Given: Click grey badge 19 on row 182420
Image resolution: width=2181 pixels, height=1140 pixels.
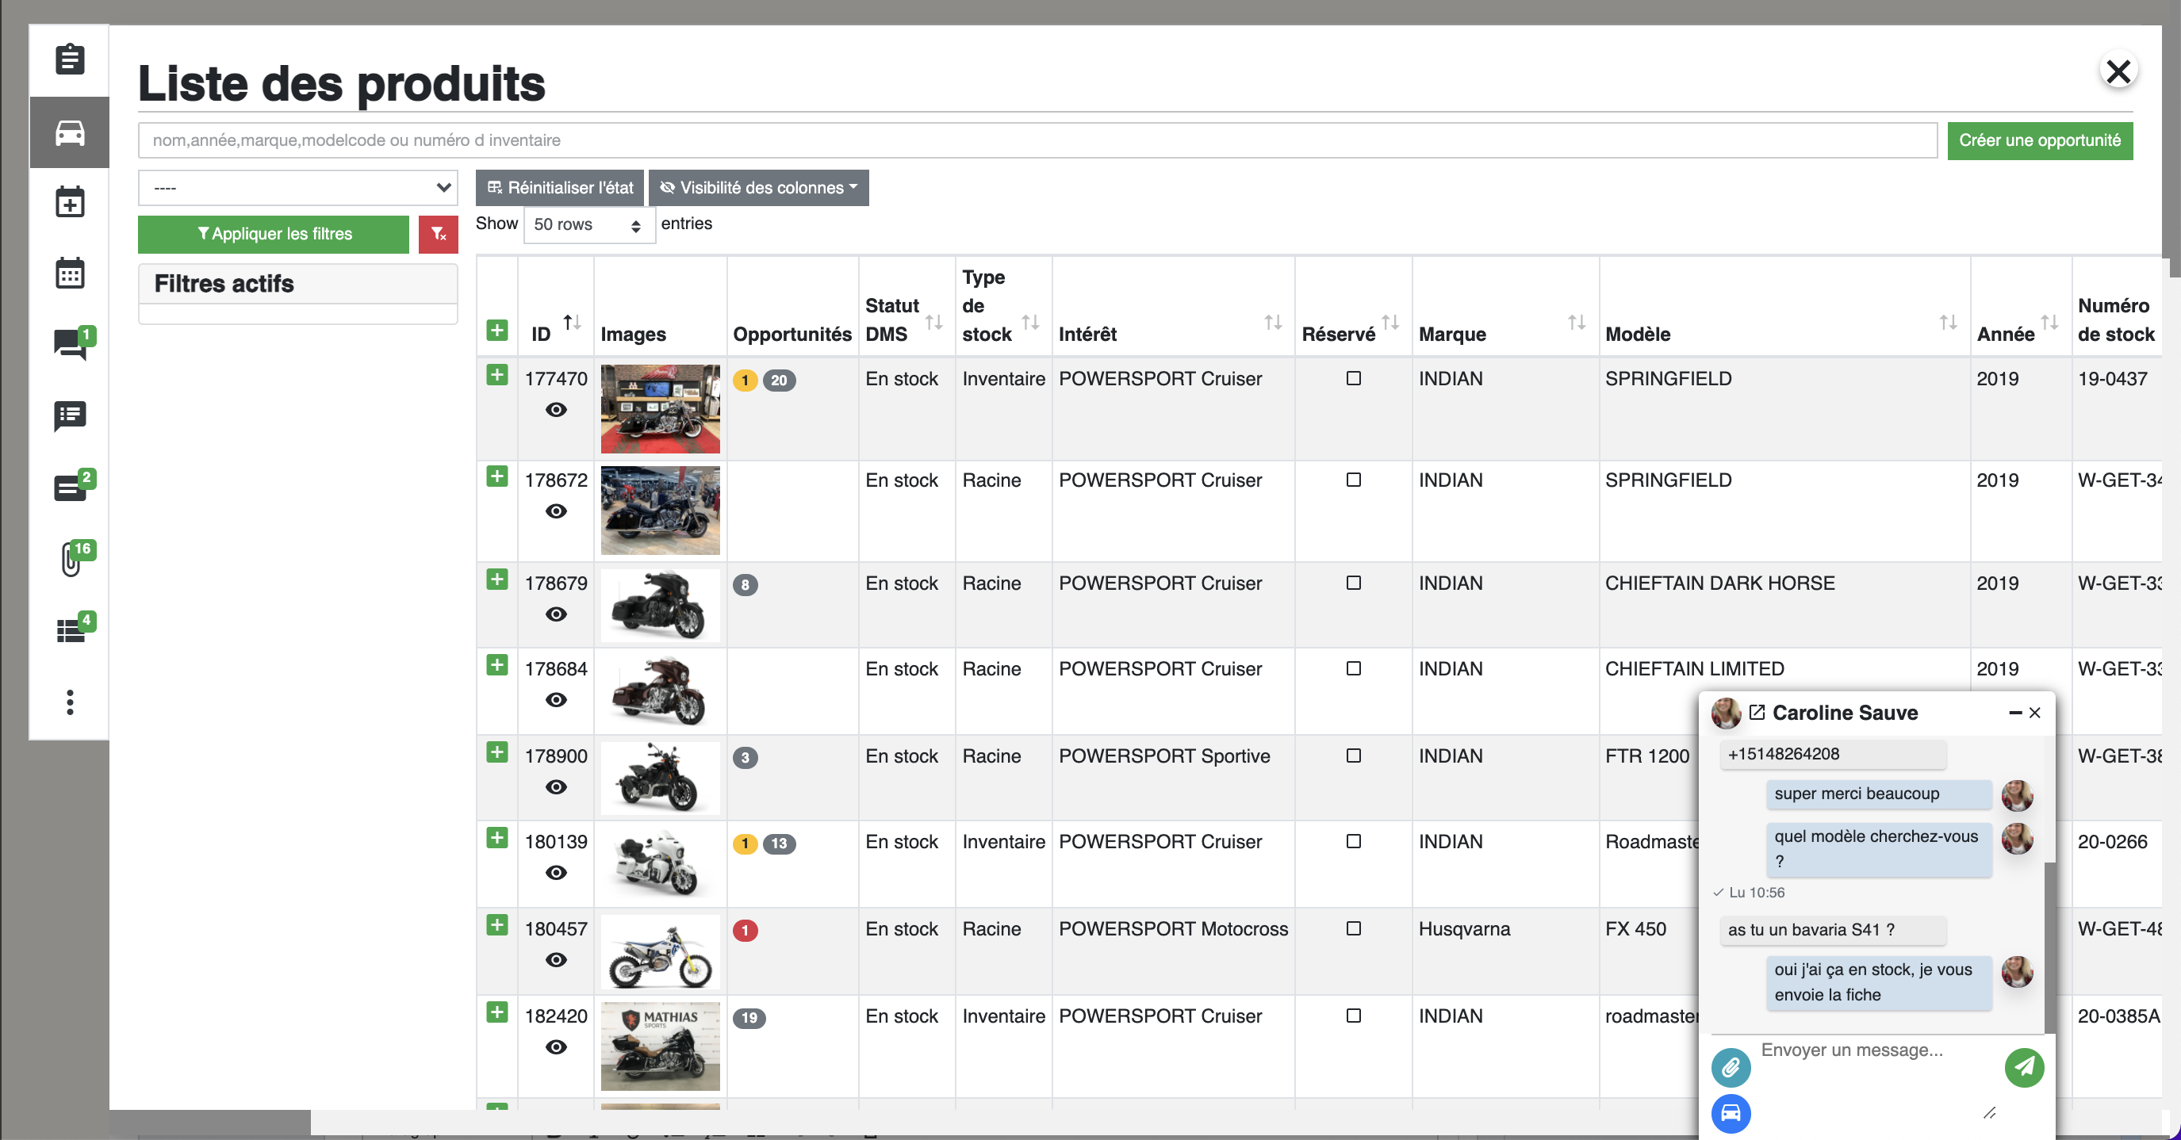Looking at the screenshot, I should coord(749,1018).
